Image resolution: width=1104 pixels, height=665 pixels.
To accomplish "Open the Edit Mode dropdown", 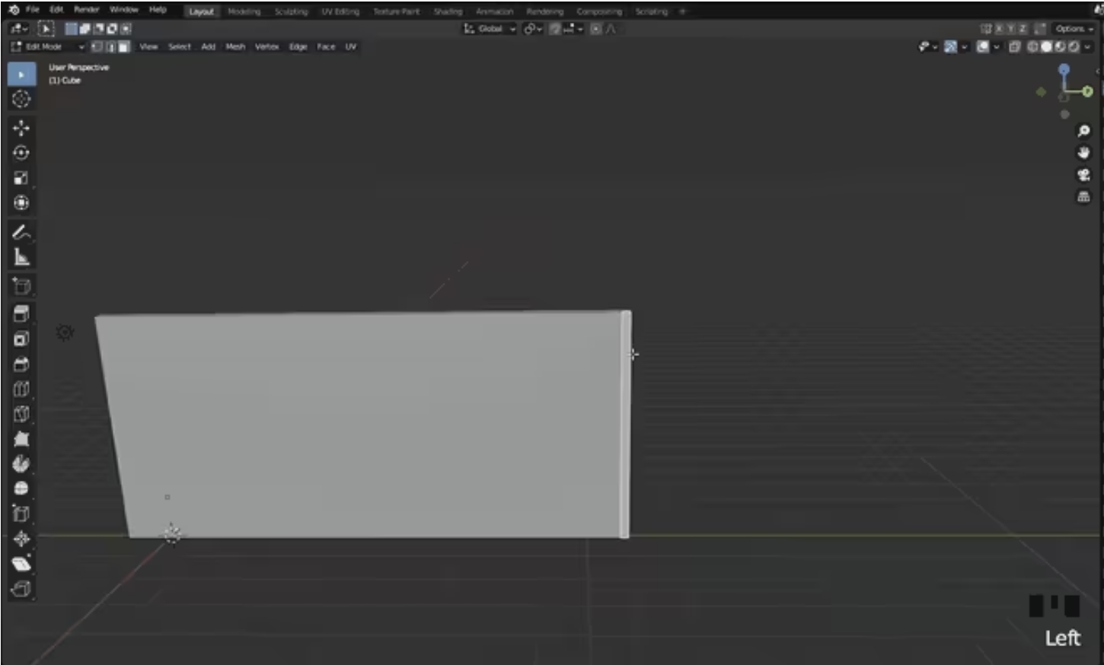I will (x=47, y=46).
